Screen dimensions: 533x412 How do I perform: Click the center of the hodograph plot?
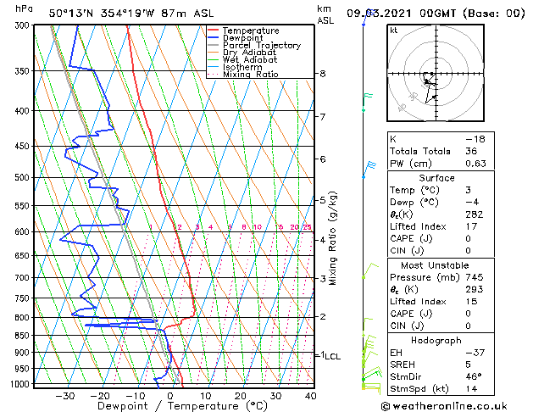point(436,74)
